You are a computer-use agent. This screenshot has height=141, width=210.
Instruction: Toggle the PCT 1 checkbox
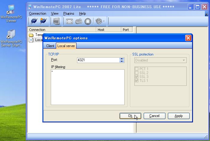(137, 69)
